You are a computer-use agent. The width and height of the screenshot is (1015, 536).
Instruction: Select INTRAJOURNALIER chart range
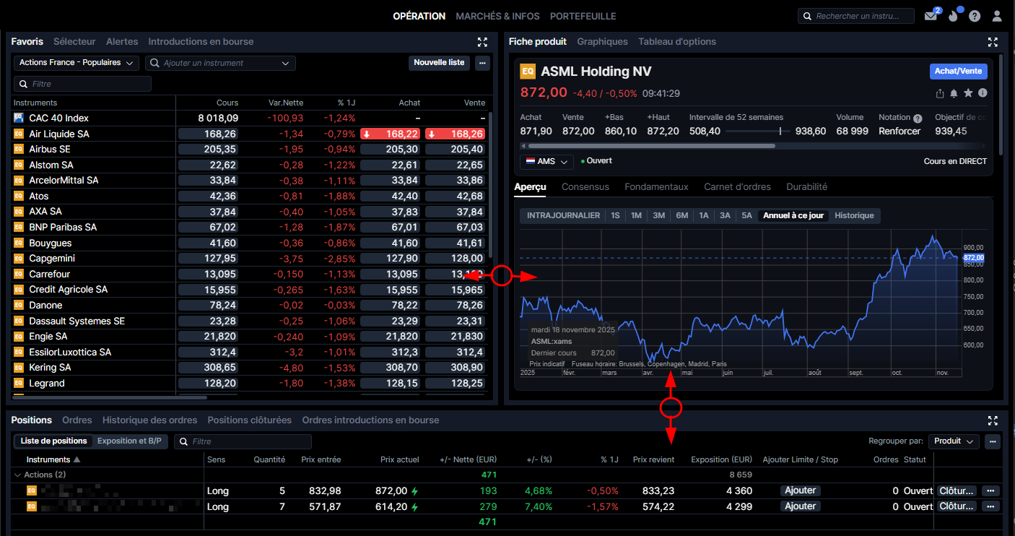click(563, 215)
